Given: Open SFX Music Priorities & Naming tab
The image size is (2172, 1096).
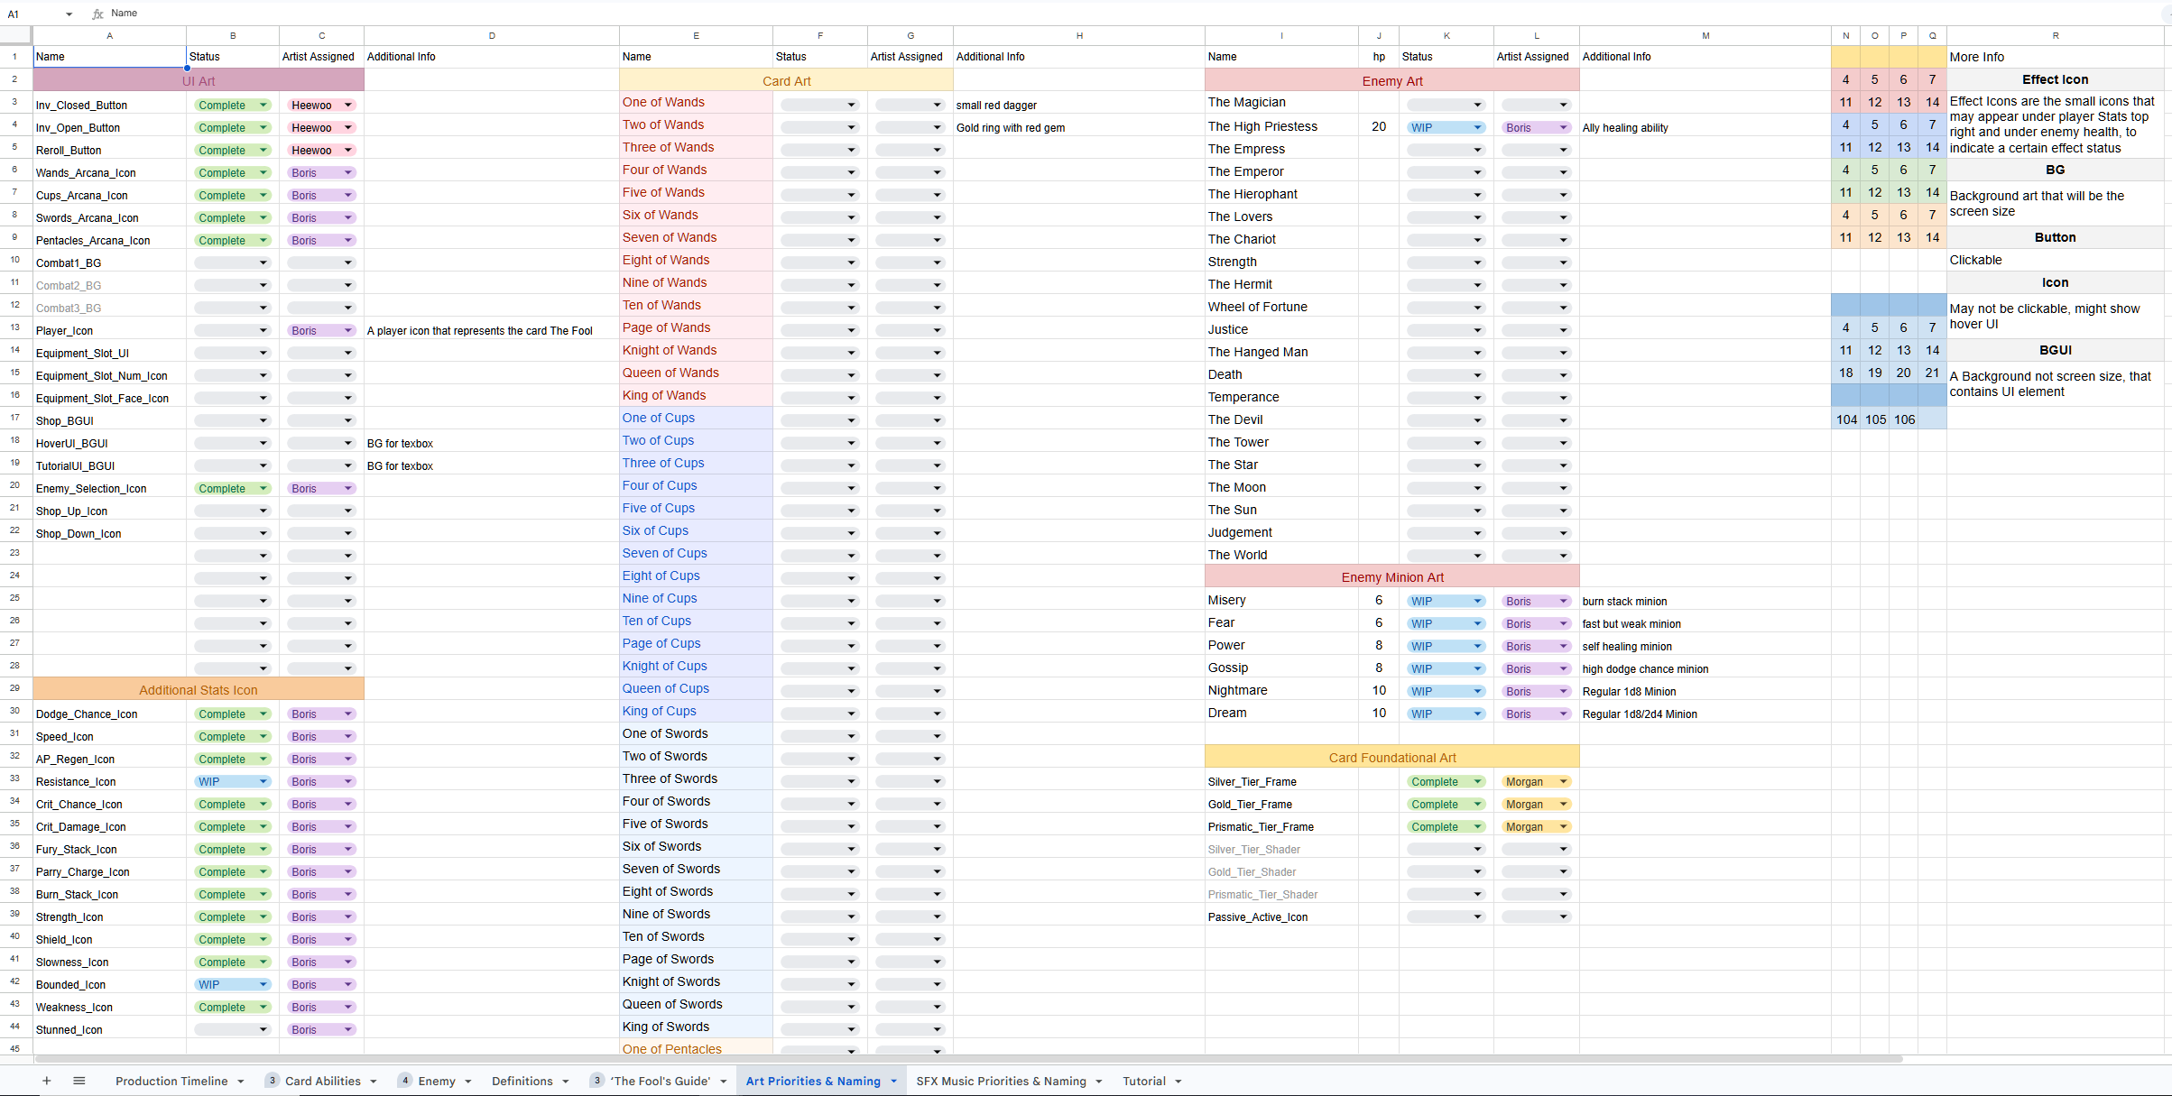Looking at the screenshot, I should click(x=1001, y=1081).
